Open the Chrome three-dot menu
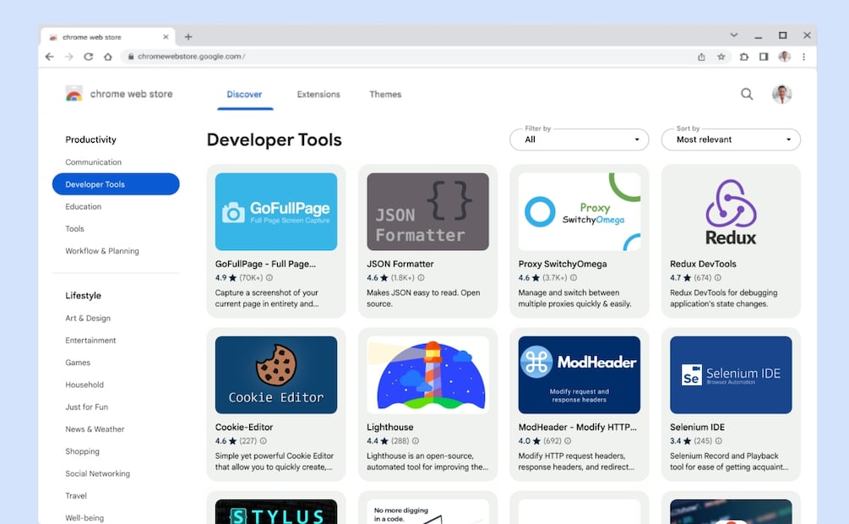849x524 pixels. coord(803,57)
